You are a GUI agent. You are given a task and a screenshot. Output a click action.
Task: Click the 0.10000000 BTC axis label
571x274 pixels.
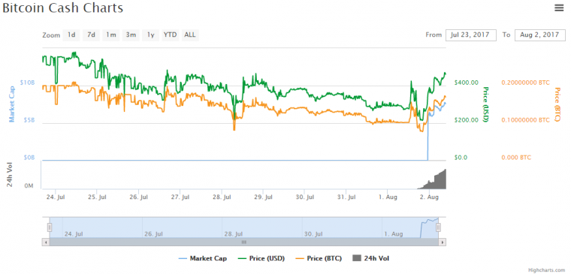tap(525, 119)
